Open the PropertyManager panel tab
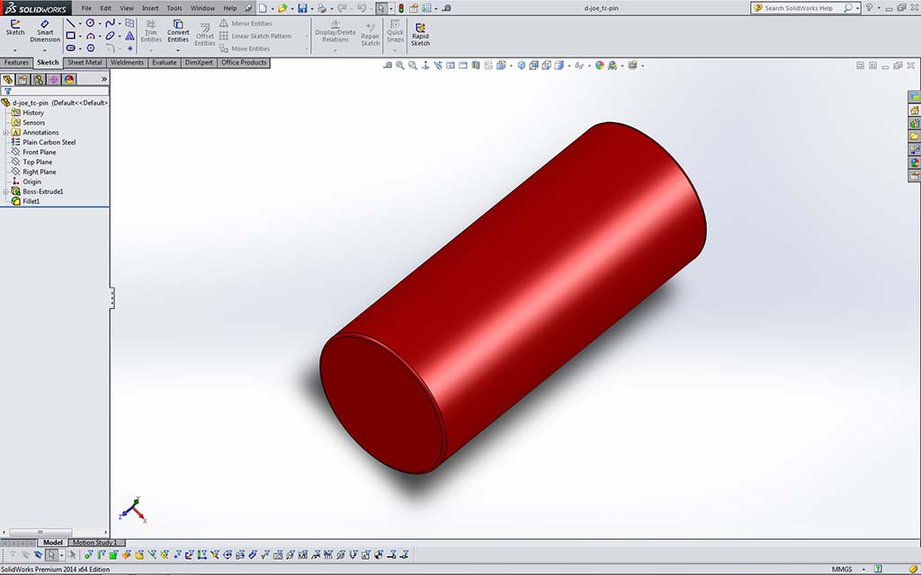921x575 pixels. (23, 79)
